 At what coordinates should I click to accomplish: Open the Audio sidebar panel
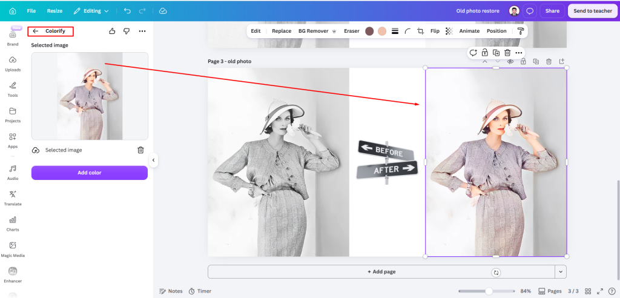coord(13,173)
